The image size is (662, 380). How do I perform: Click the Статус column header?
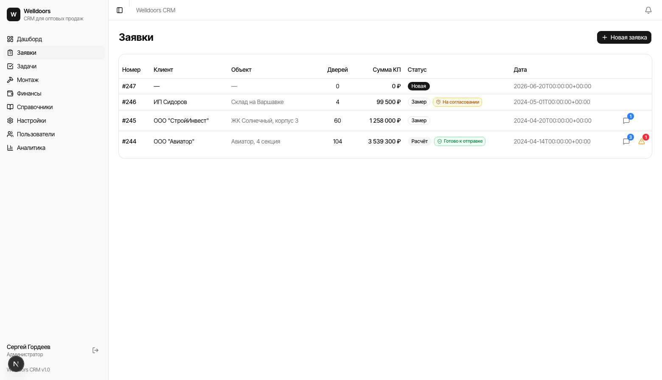tap(417, 70)
